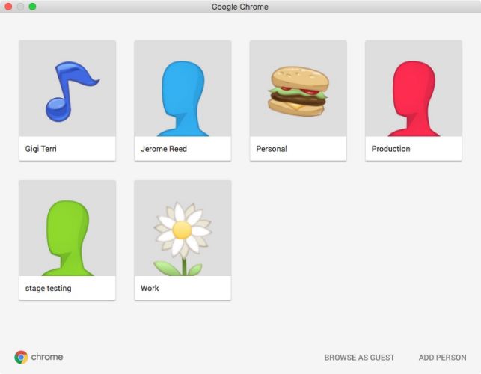Click the hamburger avatar picture
The width and height of the screenshot is (481, 374).
coord(298,91)
